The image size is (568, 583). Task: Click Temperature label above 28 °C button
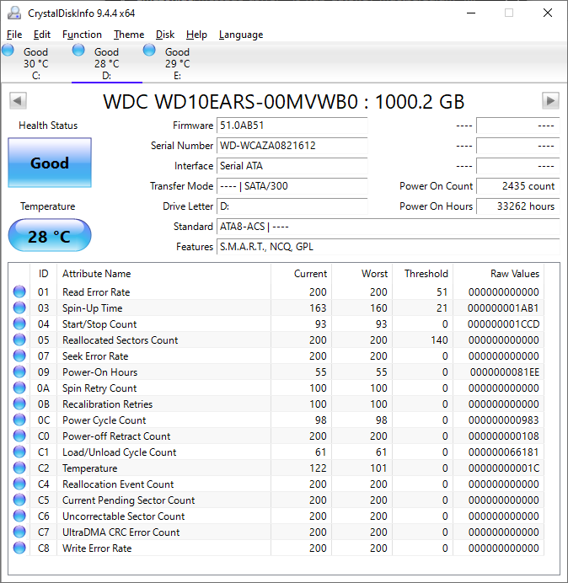point(47,206)
